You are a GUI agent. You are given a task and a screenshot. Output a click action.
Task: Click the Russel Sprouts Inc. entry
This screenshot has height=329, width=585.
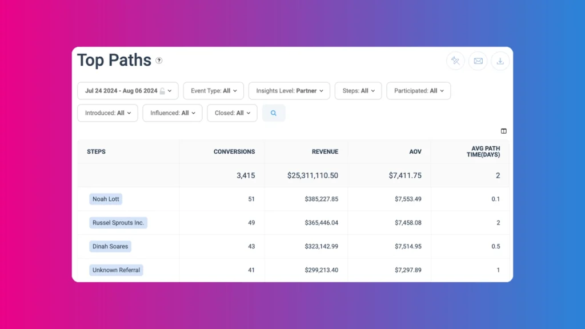click(118, 223)
